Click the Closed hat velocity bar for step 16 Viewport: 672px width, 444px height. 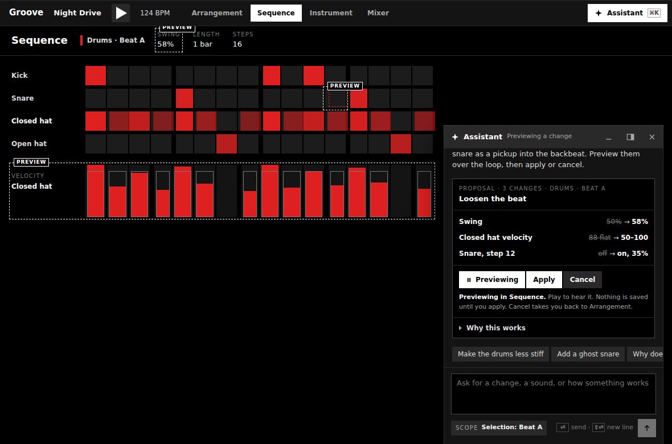[x=424, y=194]
